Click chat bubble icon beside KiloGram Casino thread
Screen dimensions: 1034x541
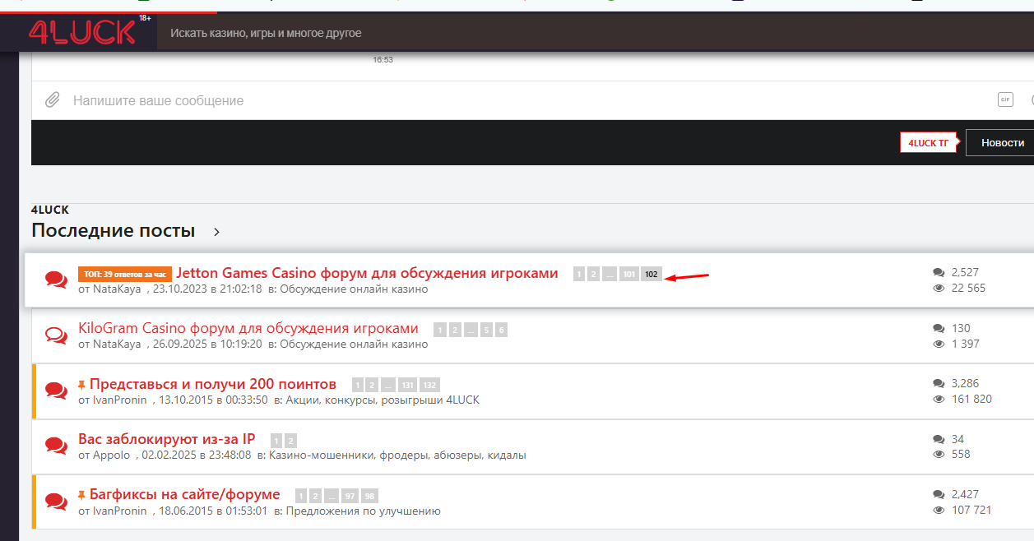[56, 335]
